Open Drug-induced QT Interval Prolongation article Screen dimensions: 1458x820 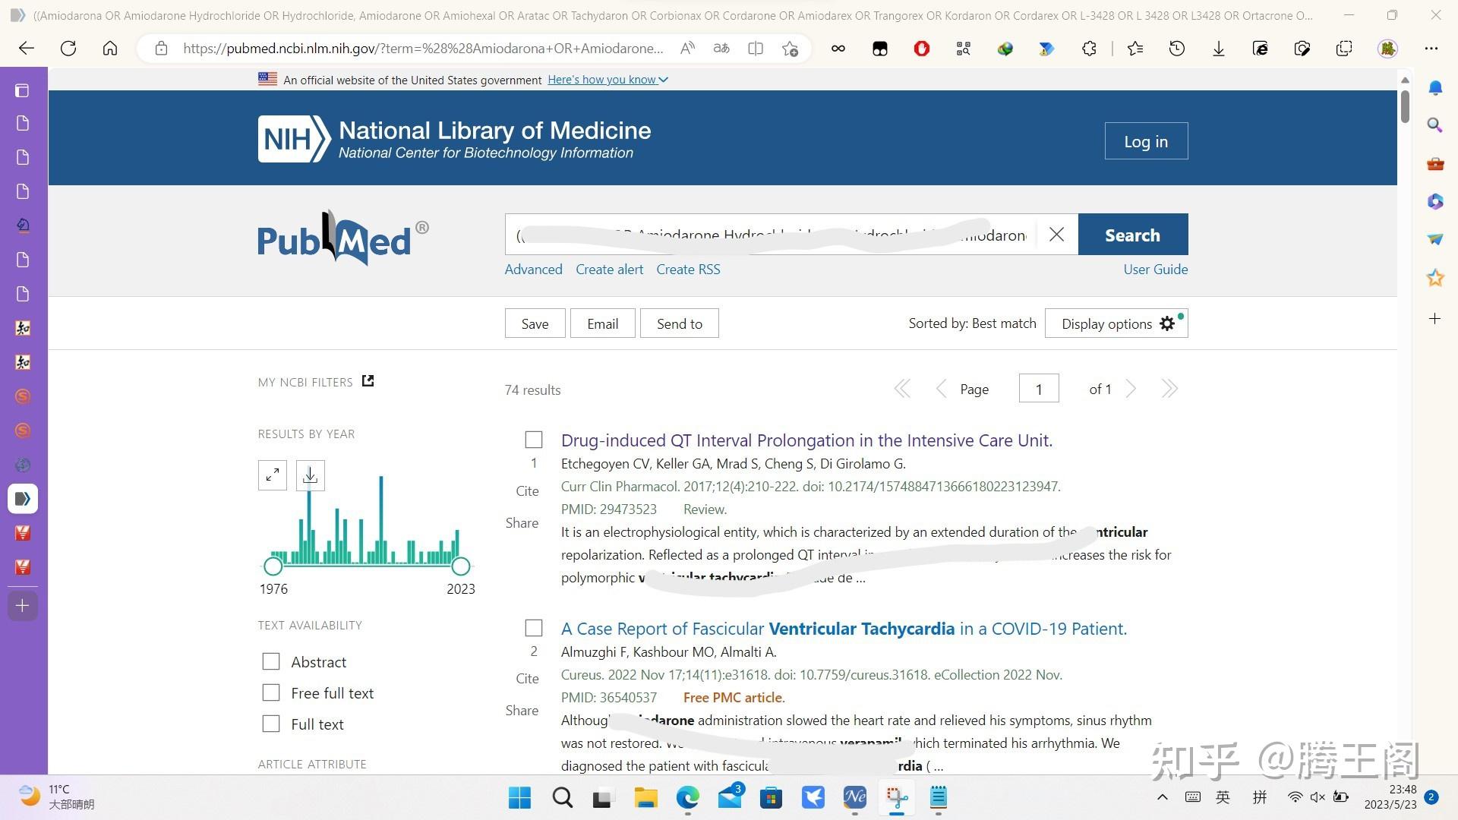point(806,440)
